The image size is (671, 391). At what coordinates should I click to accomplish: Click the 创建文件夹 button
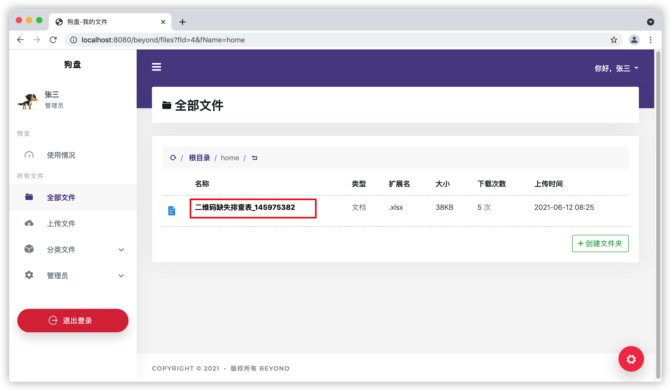coord(600,243)
